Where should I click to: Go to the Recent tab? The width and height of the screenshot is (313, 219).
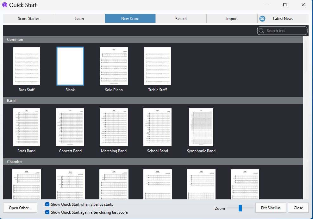[181, 19]
